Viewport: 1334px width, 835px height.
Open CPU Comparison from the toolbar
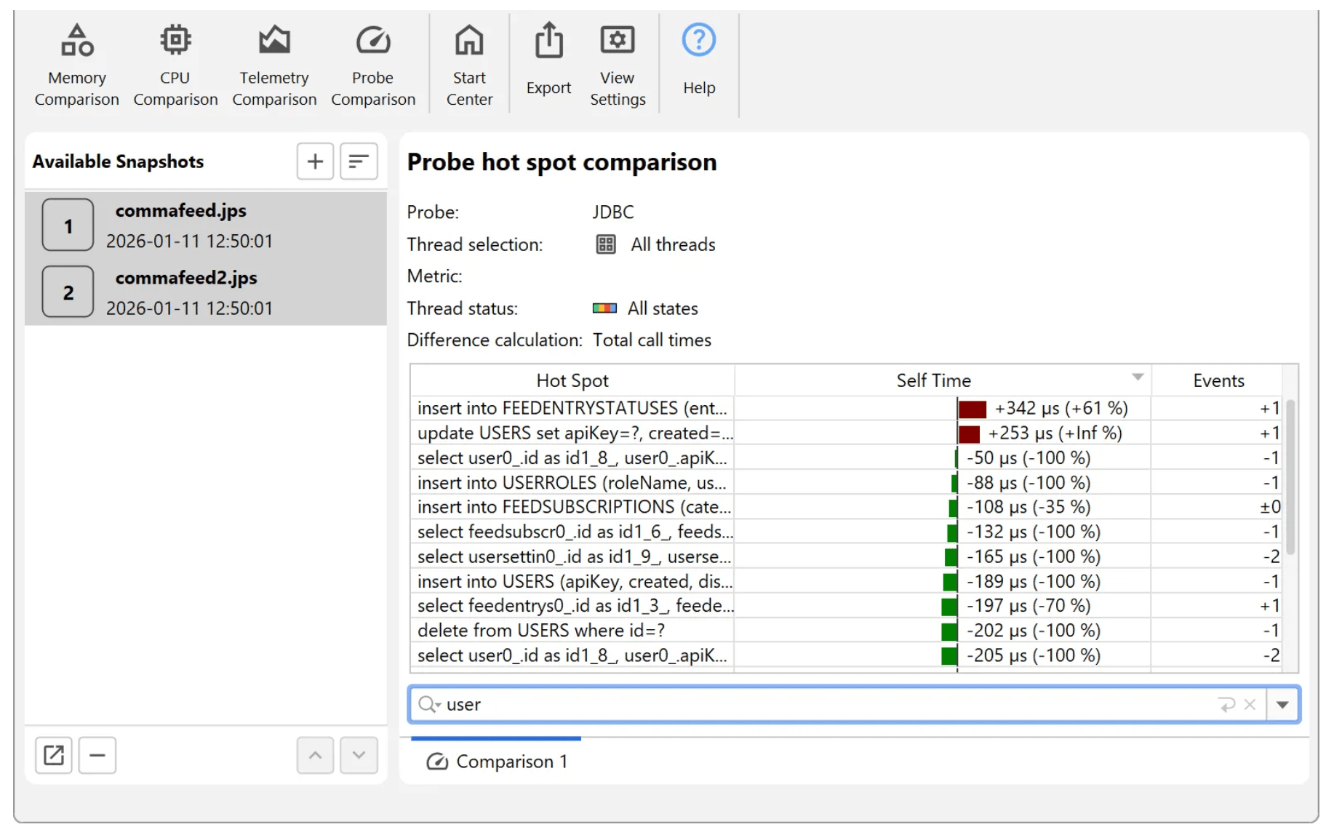coord(175,65)
